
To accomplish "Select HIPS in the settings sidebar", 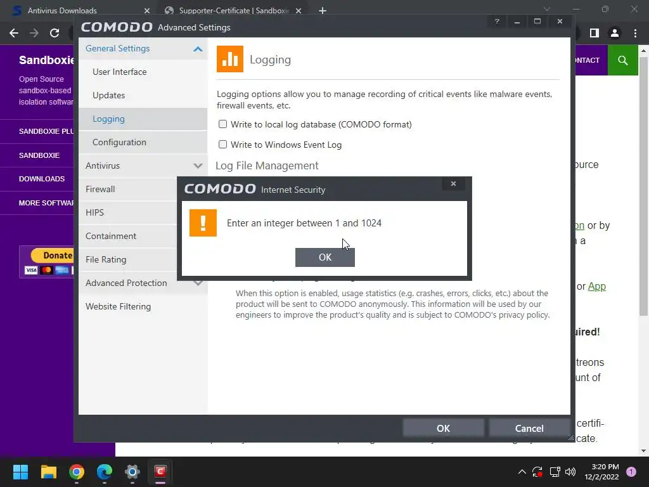I will pyautogui.click(x=127, y=212).
